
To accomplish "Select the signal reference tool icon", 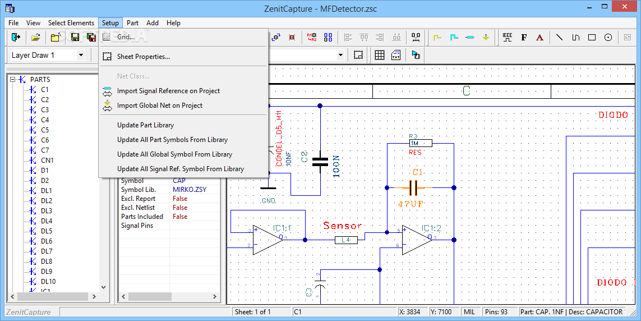I will click(470, 37).
